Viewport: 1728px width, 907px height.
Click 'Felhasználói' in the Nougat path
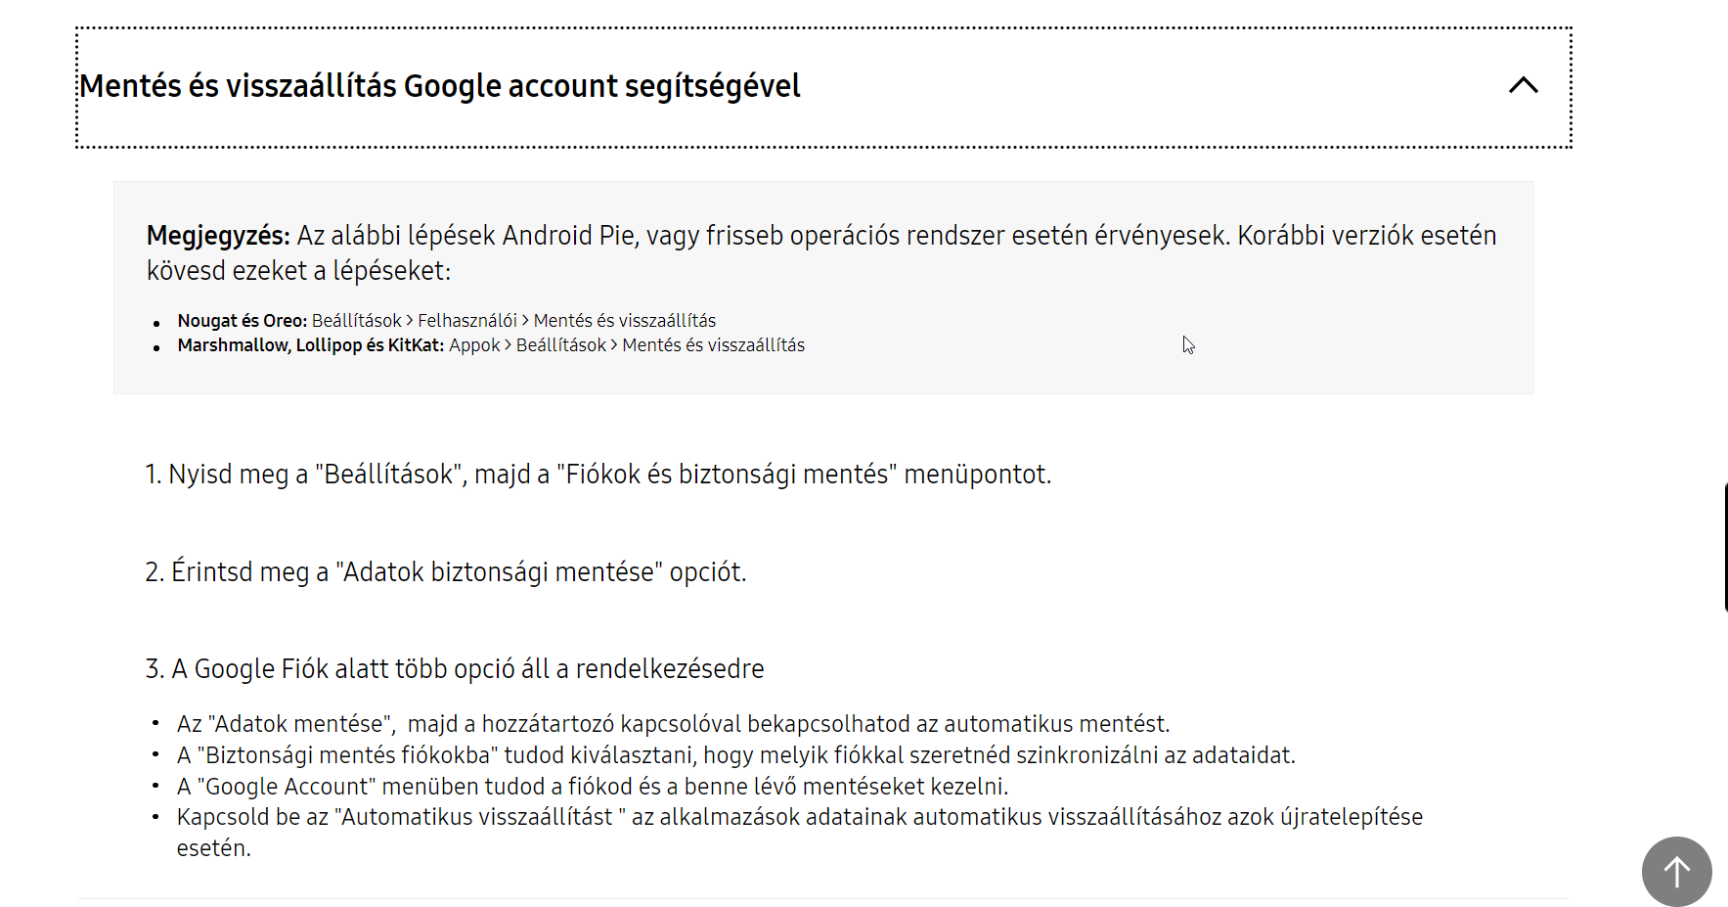(x=467, y=321)
